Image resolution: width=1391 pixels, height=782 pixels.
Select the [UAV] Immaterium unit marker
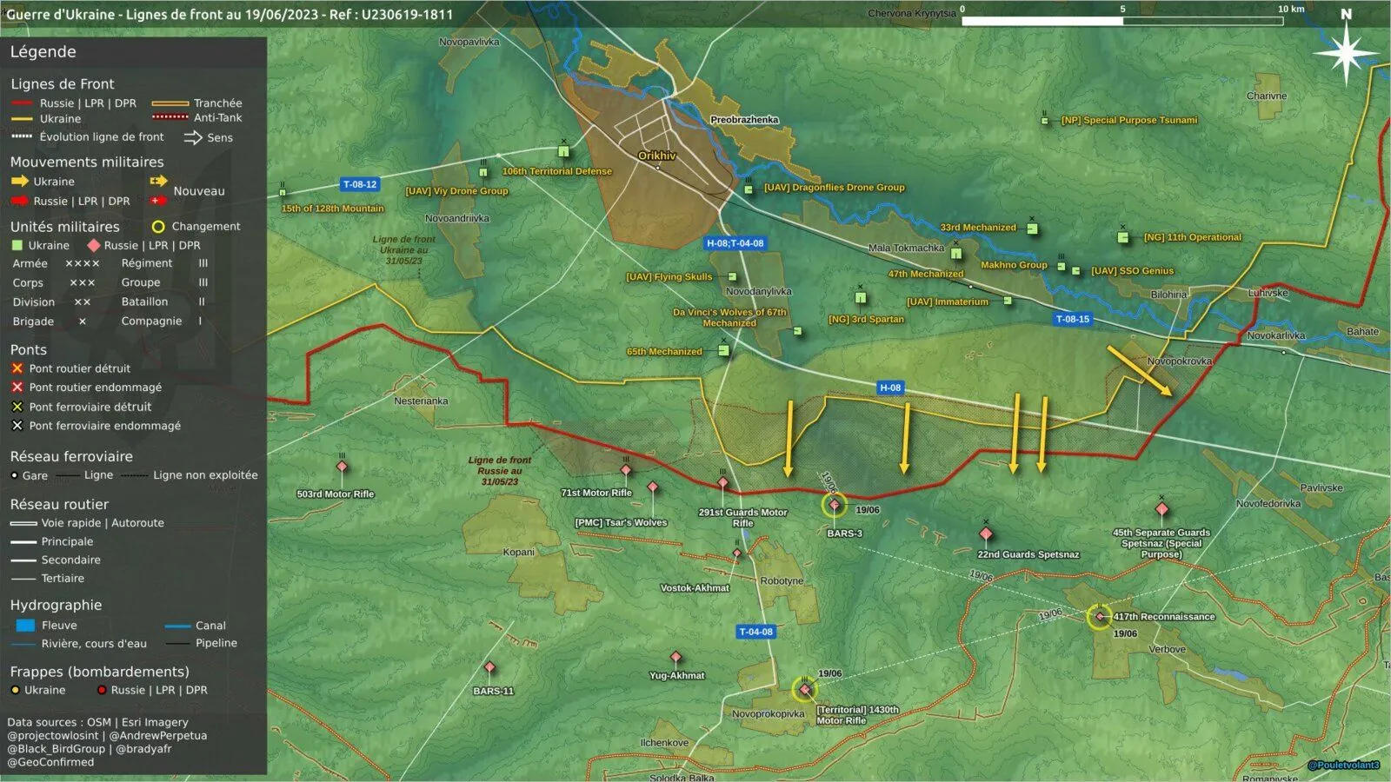click(x=1008, y=301)
